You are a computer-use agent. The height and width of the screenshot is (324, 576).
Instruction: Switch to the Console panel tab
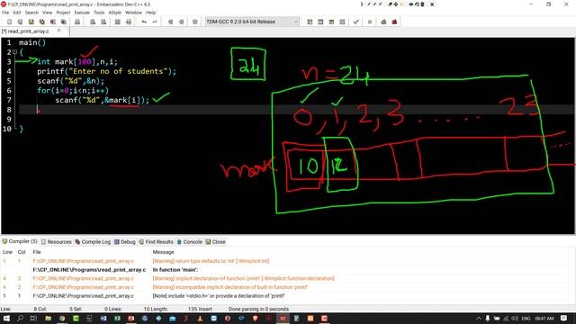(190, 242)
